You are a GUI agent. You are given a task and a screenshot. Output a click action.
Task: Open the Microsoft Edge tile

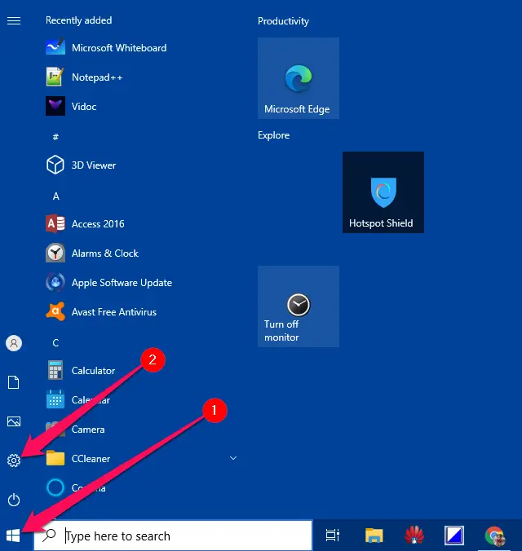tap(299, 78)
